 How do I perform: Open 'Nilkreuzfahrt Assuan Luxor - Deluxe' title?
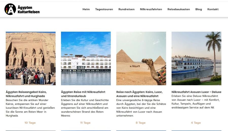[x=196, y=92]
